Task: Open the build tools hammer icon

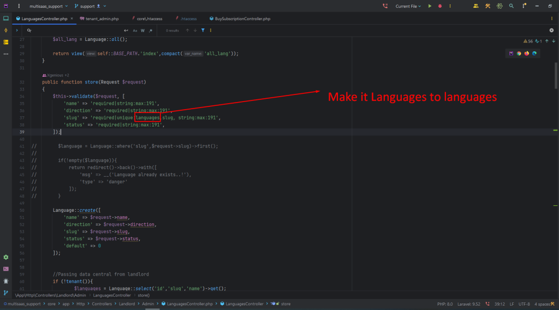Action: 487,6
